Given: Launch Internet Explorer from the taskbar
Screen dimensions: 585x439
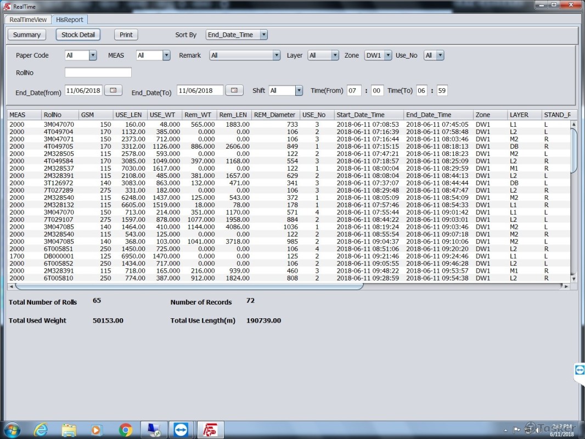Looking at the screenshot, I should (x=41, y=430).
